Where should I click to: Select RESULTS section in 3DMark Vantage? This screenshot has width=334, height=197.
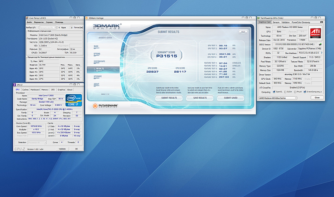point(103,69)
